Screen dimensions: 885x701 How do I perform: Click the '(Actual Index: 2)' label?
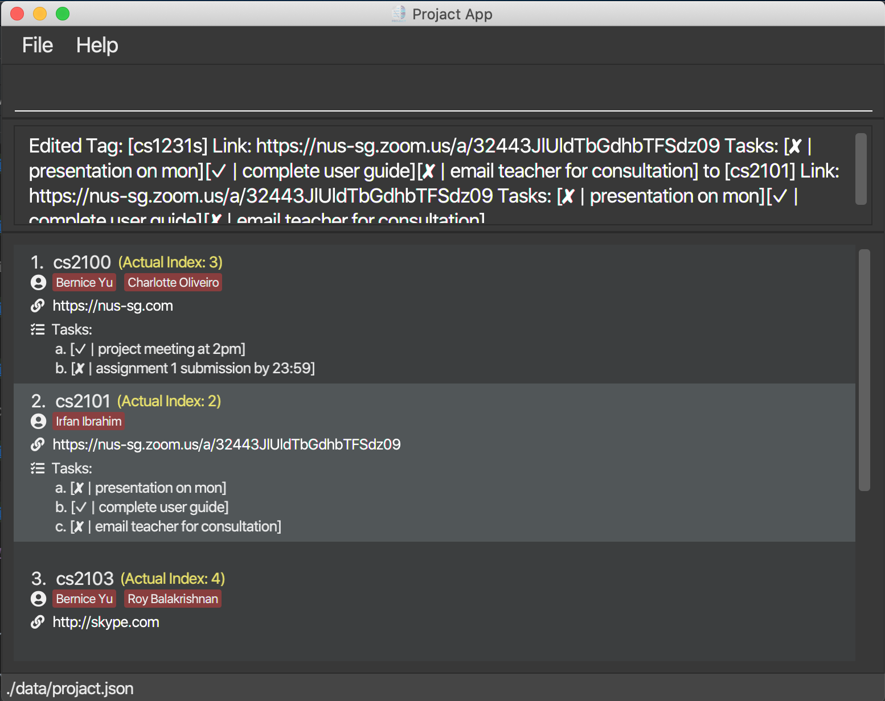pyautogui.click(x=169, y=401)
